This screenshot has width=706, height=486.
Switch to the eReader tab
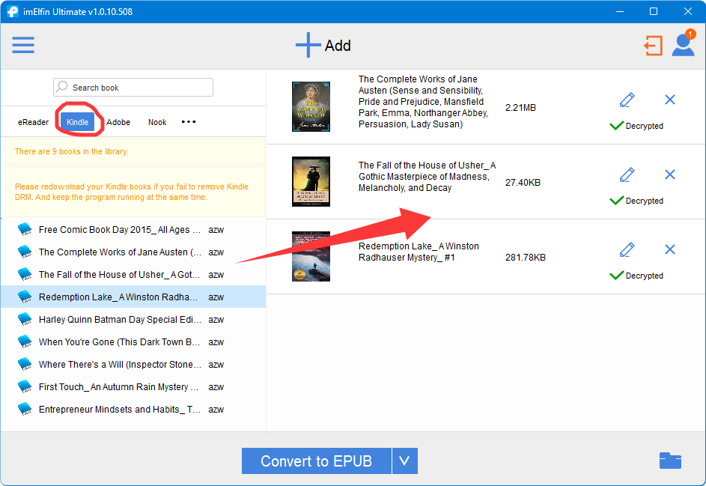coord(33,121)
